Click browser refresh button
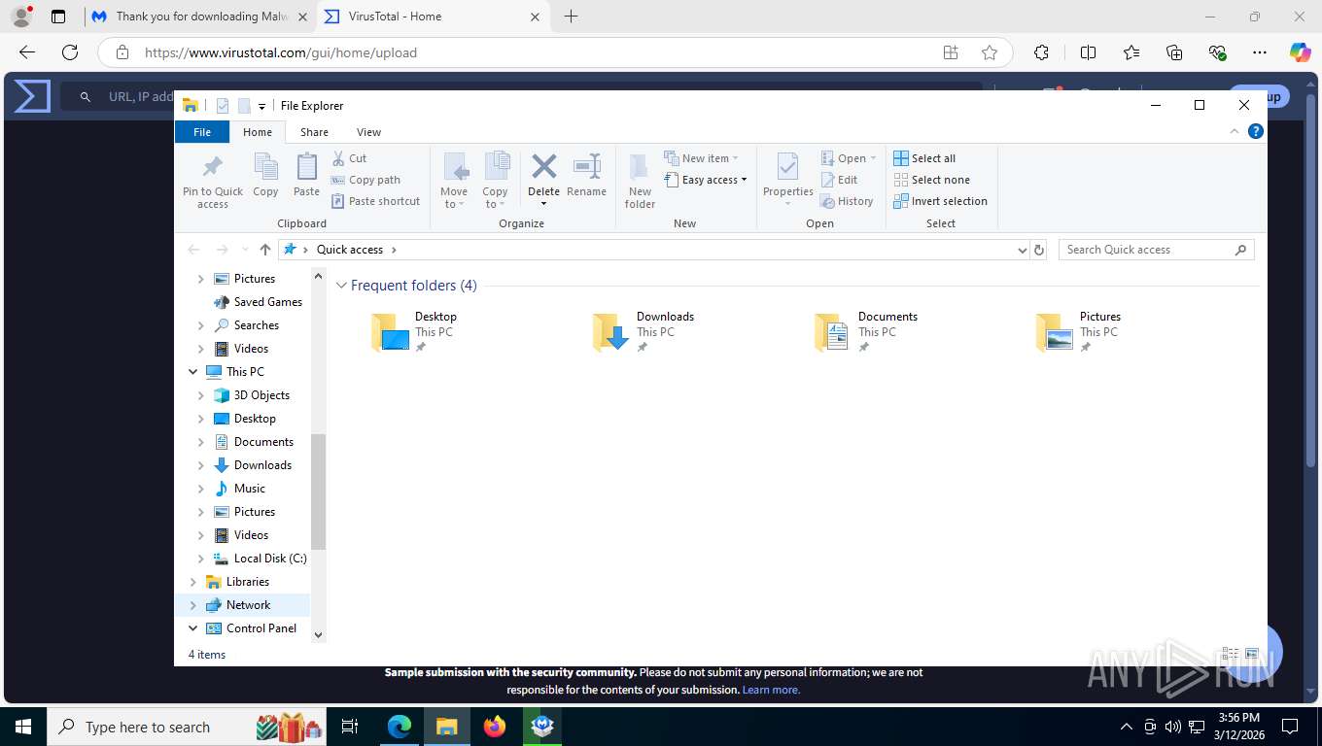1322x746 pixels. pos(69,52)
